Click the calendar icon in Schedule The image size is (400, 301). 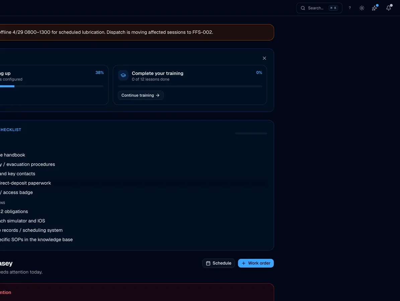pos(208,263)
